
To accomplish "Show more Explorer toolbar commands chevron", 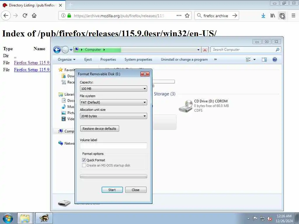I will [215, 60].
